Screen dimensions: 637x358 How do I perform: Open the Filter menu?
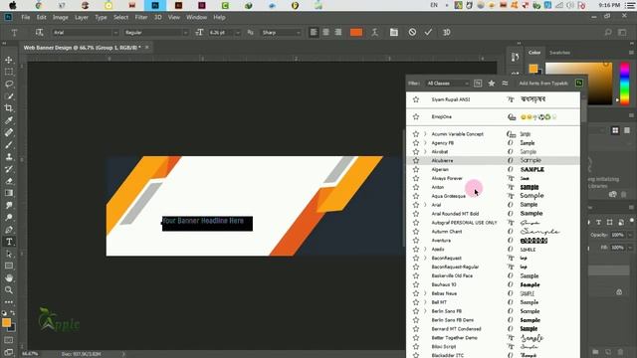point(141,18)
